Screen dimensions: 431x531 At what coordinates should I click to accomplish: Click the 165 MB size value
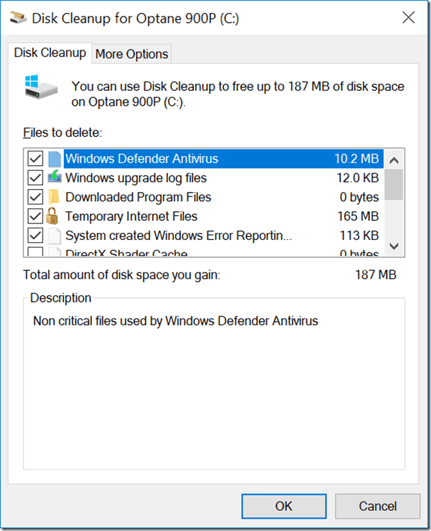click(358, 217)
